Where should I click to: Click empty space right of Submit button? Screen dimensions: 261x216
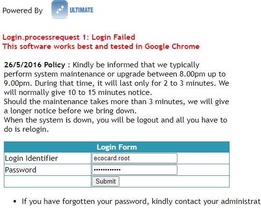[x=174, y=182]
